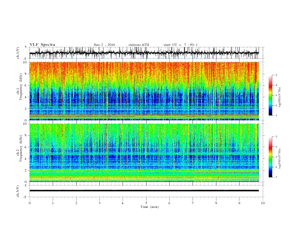
Task: Click the time axis tick label '9'
Action: pos(239,203)
